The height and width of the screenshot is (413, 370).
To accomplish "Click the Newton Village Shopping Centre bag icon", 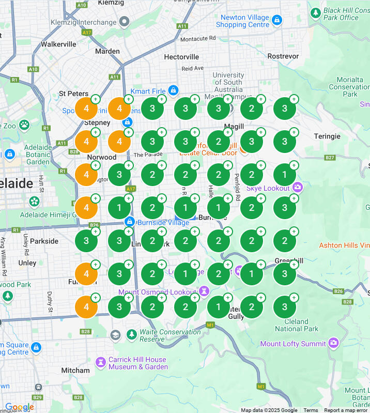I will [x=277, y=20].
